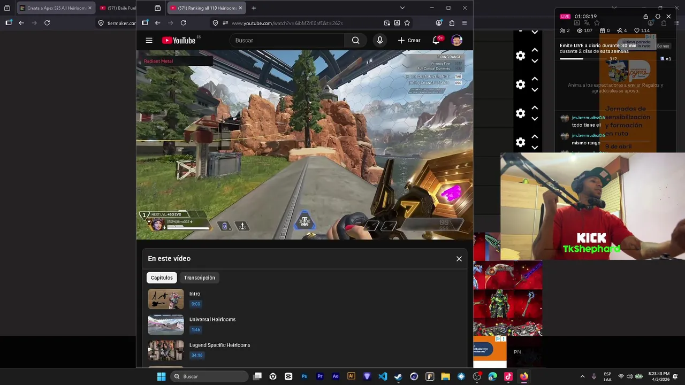Open a new tab in front browser
Viewport: 685px width, 385px height.
coord(254,8)
